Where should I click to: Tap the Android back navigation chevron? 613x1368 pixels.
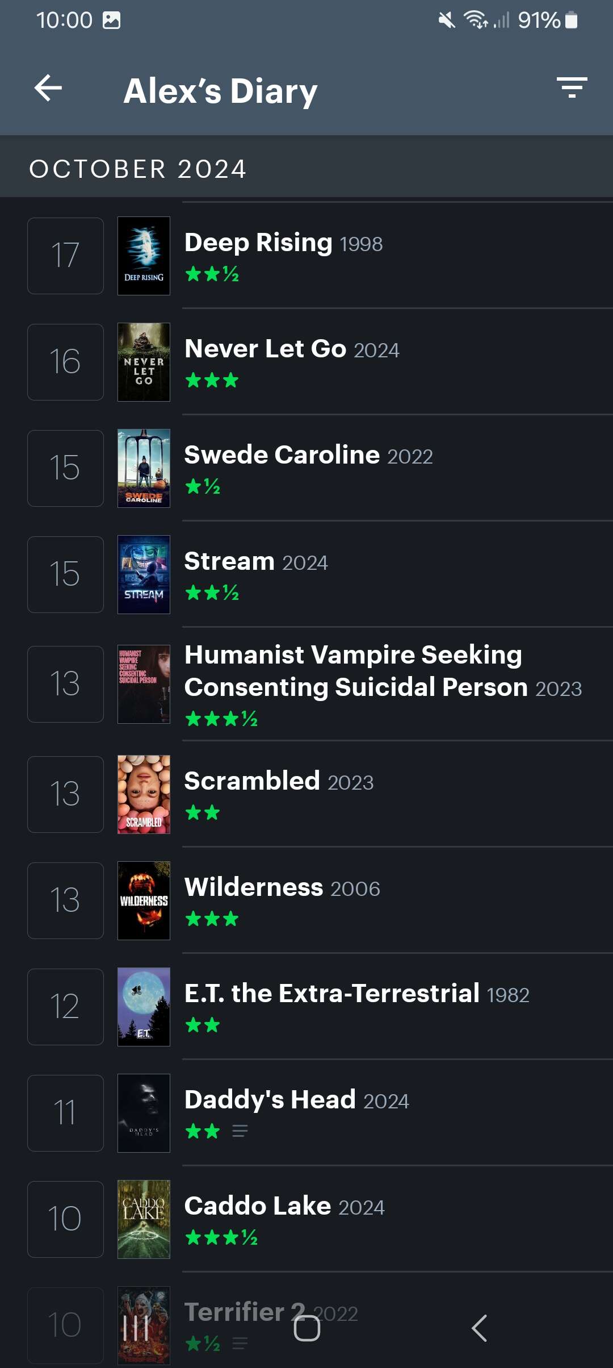click(480, 1328)
